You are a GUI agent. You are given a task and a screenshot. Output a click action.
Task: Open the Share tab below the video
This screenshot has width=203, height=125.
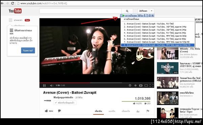[112, 111]
